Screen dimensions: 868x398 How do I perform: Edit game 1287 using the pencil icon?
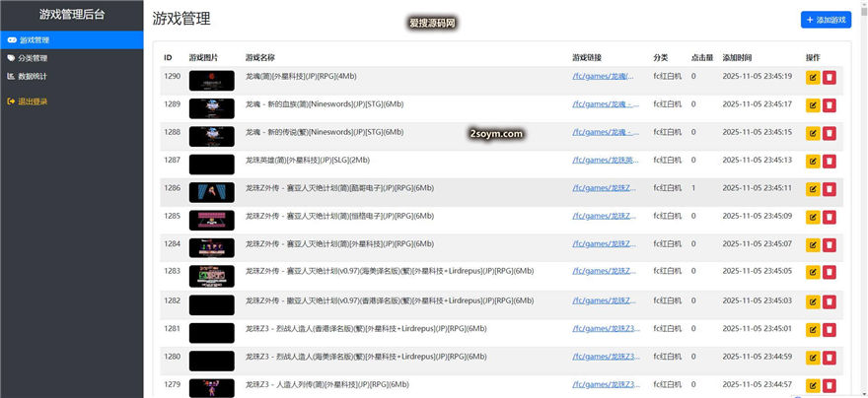click(x=813, y=162)
